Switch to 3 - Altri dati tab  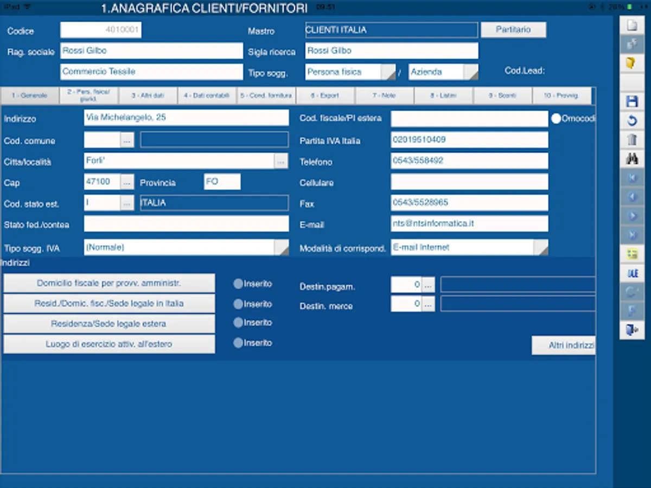pyautogui.click(x=148, y=95)
